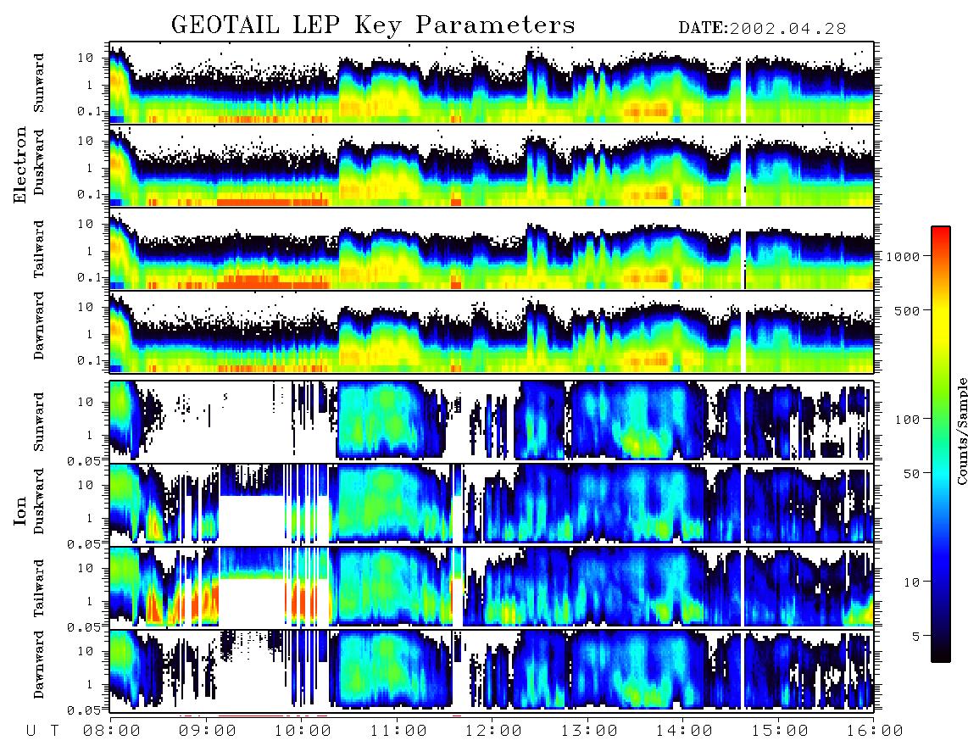Open the Ion Duskward spectrogram panel
968x746 pixels.
[492, 504]
